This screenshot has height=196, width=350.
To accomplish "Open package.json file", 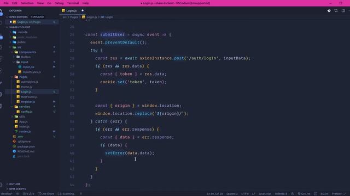I will coord(26,146).
